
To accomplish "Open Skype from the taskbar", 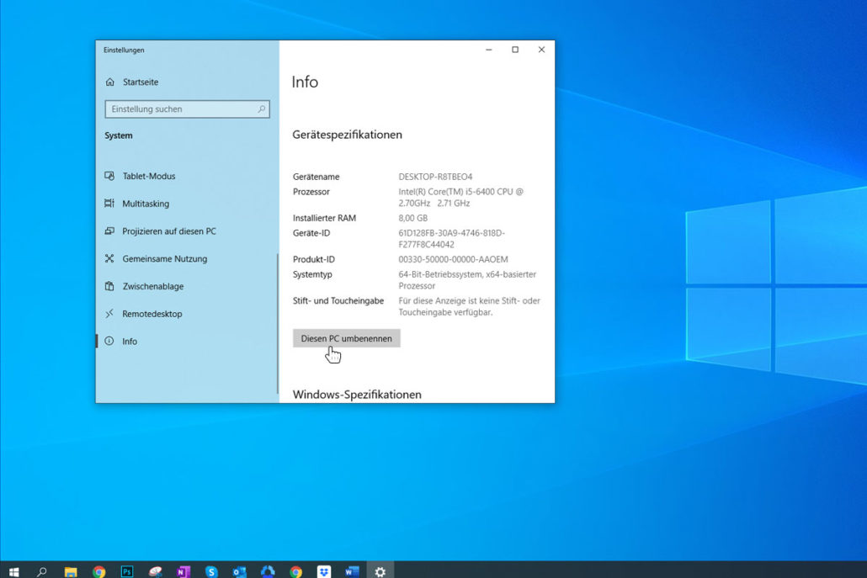I will pyautogui.click(x=210, y=571).
